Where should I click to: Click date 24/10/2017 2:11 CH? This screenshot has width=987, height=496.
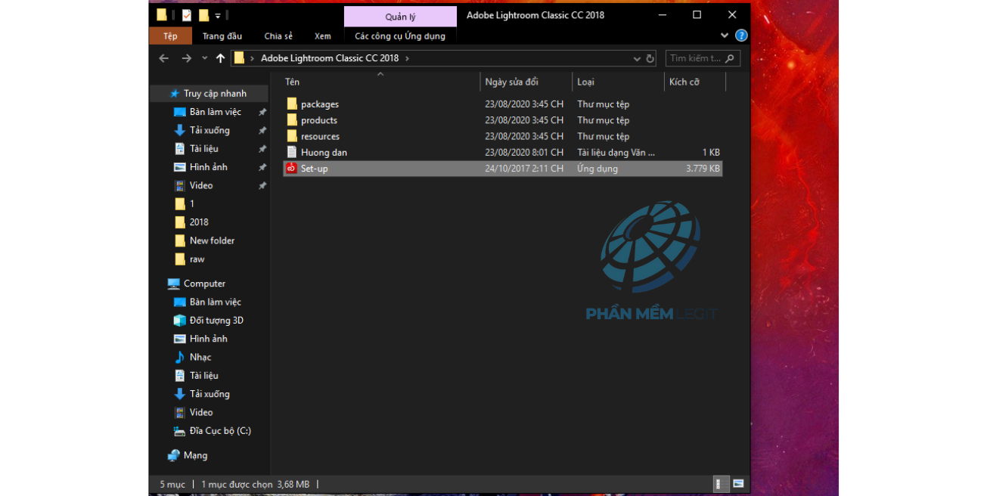tap(524, 169)
